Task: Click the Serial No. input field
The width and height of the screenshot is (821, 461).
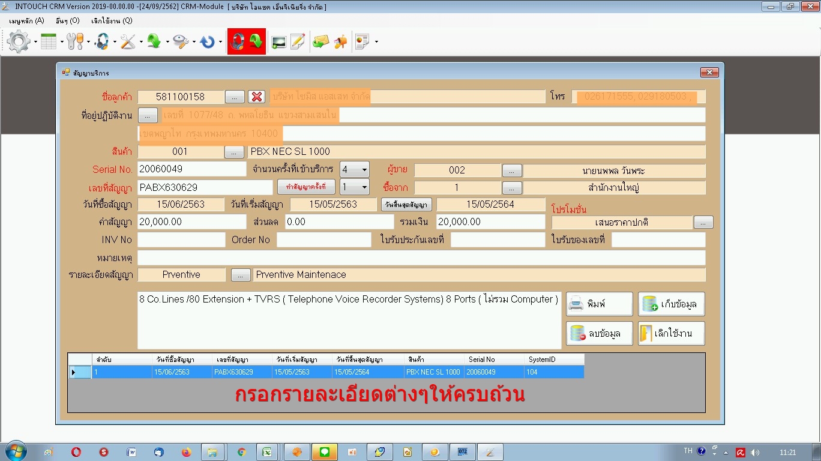Action: click(x=191, y=170)
